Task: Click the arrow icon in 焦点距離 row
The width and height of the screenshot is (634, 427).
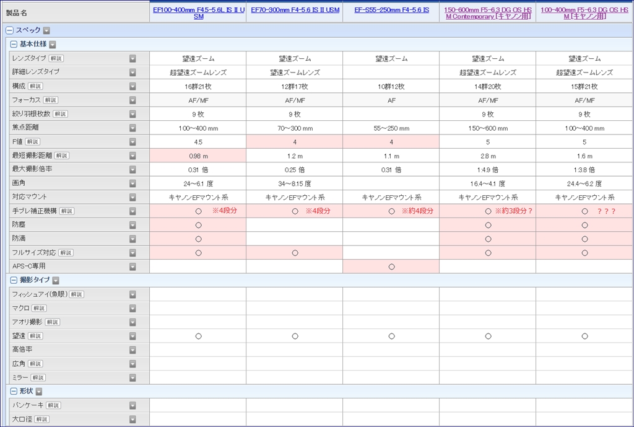Action: [132, 128]
